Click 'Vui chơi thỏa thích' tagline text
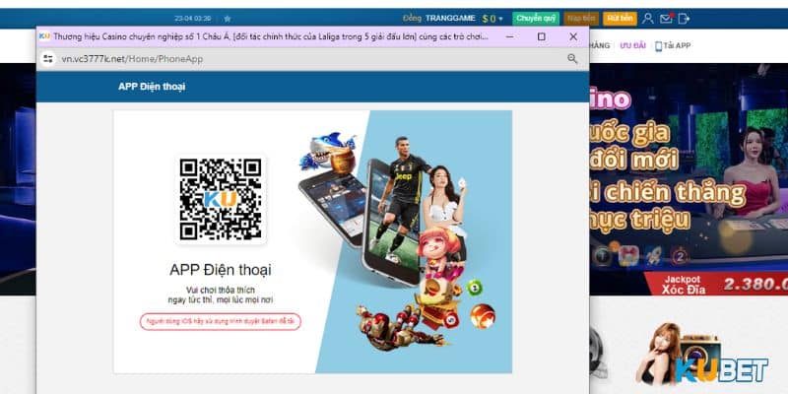 [220, 290]
